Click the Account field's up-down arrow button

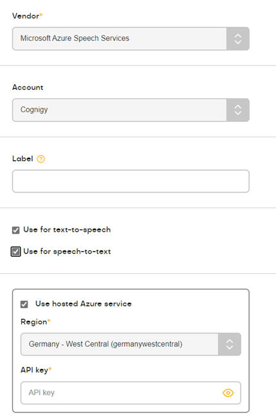tap(237, 110)
